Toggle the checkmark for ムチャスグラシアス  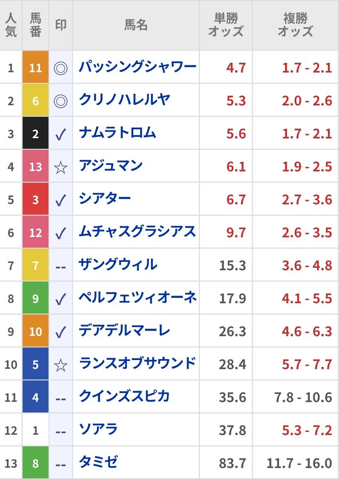click(x=61, y=233)
